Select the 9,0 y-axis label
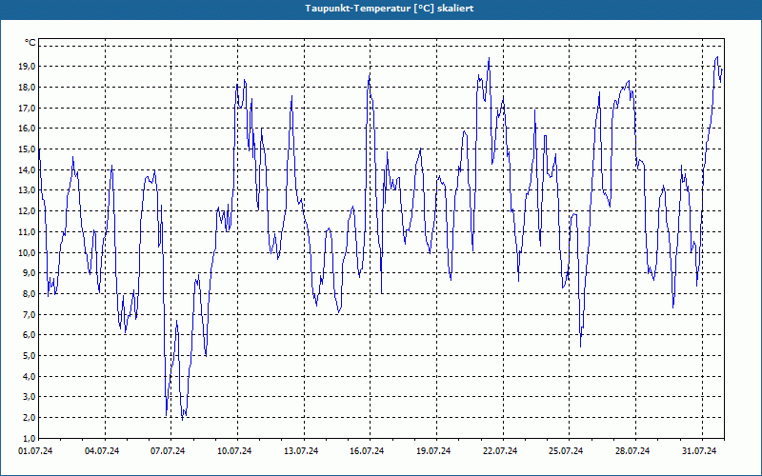 pos(30,273)
